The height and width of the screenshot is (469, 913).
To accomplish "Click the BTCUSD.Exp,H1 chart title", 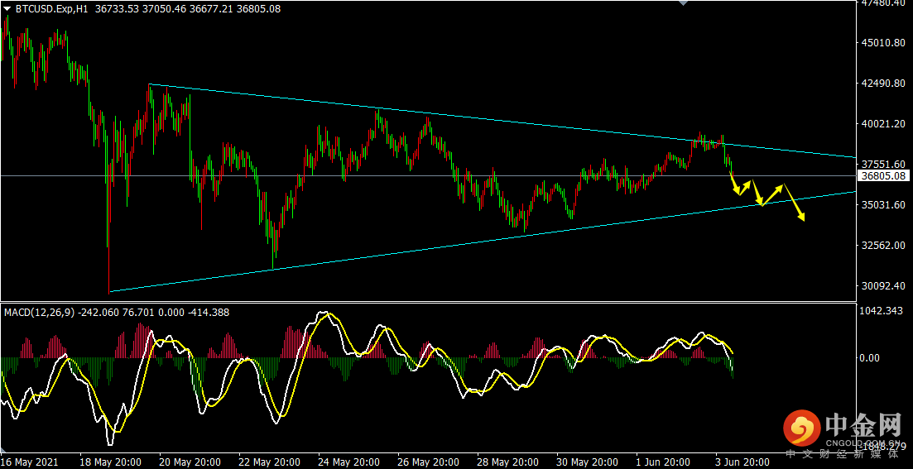I will tap(51, 9).
